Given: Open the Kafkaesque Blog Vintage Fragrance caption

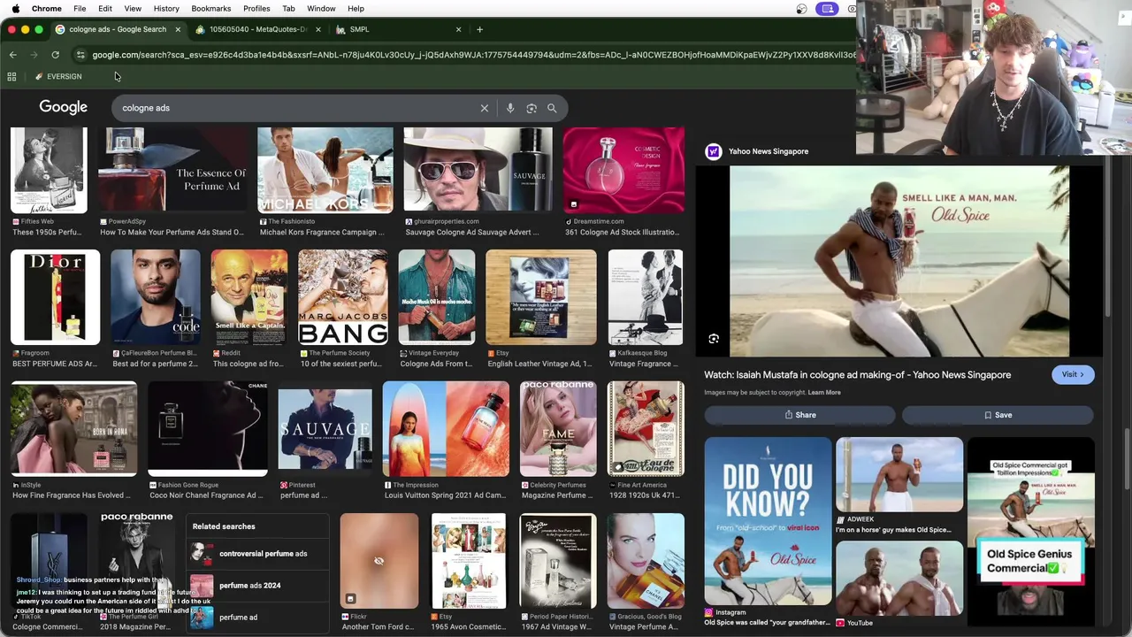Looking at the screenshot, I should (644, 358).
